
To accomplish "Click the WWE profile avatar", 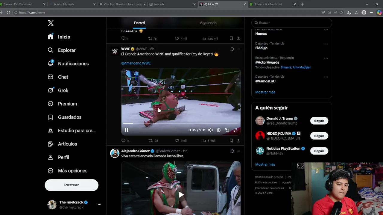I will [x=115, y=51].
